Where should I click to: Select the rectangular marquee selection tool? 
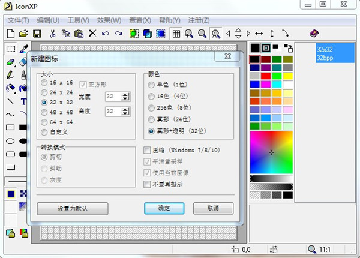(x=11, y=49)
